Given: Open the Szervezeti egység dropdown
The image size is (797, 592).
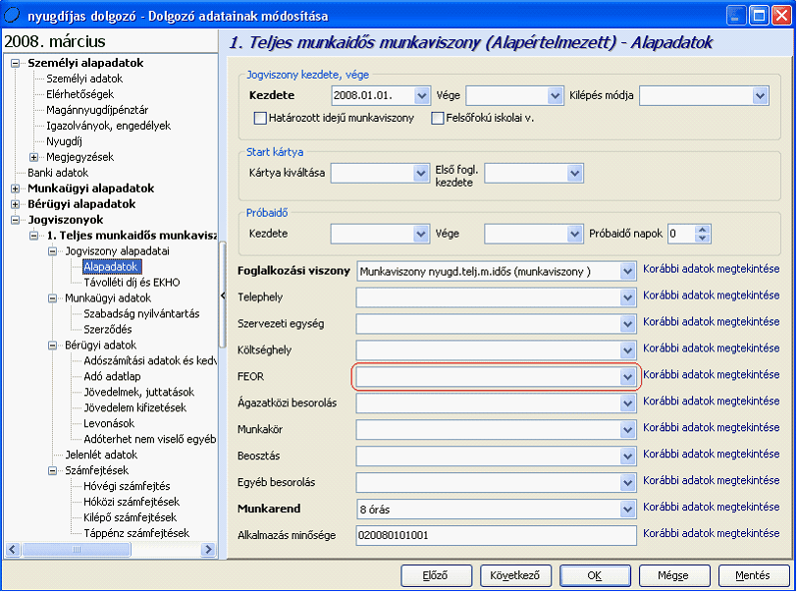Looking at the screenshot, I should (628, 324).
